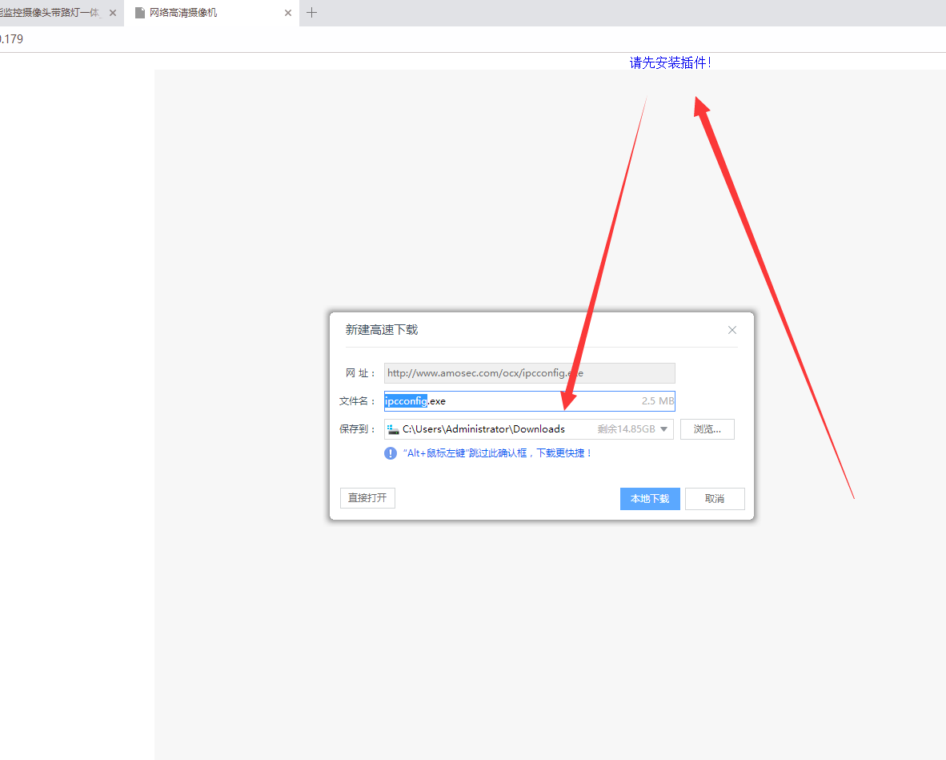
Task: Close the 新建高速下载 dialog
Action: pos(732,330)
